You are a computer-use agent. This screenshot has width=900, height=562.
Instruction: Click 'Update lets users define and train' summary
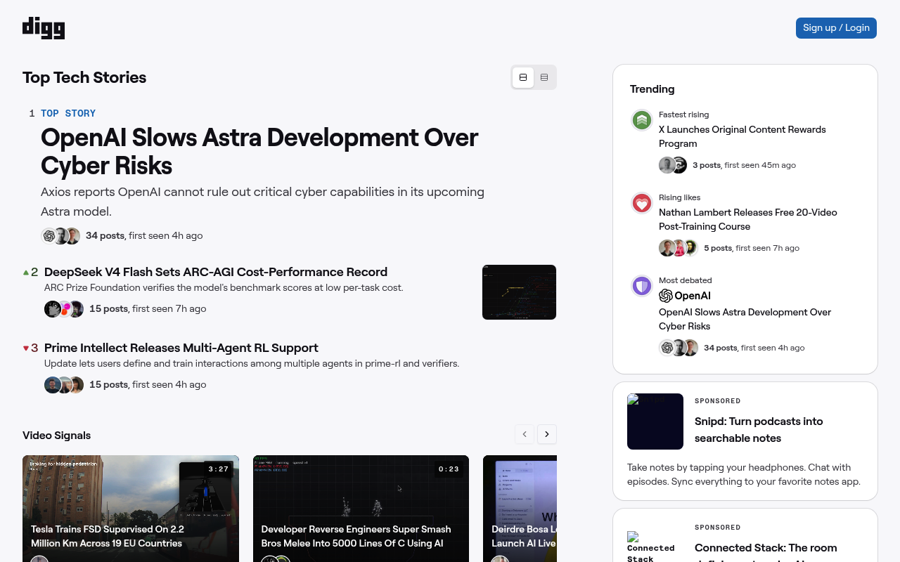(x=252, y=363)
